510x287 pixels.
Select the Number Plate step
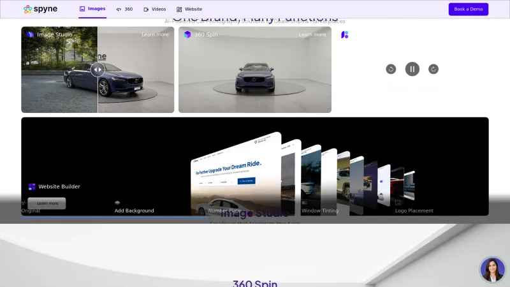pos(224,210)
